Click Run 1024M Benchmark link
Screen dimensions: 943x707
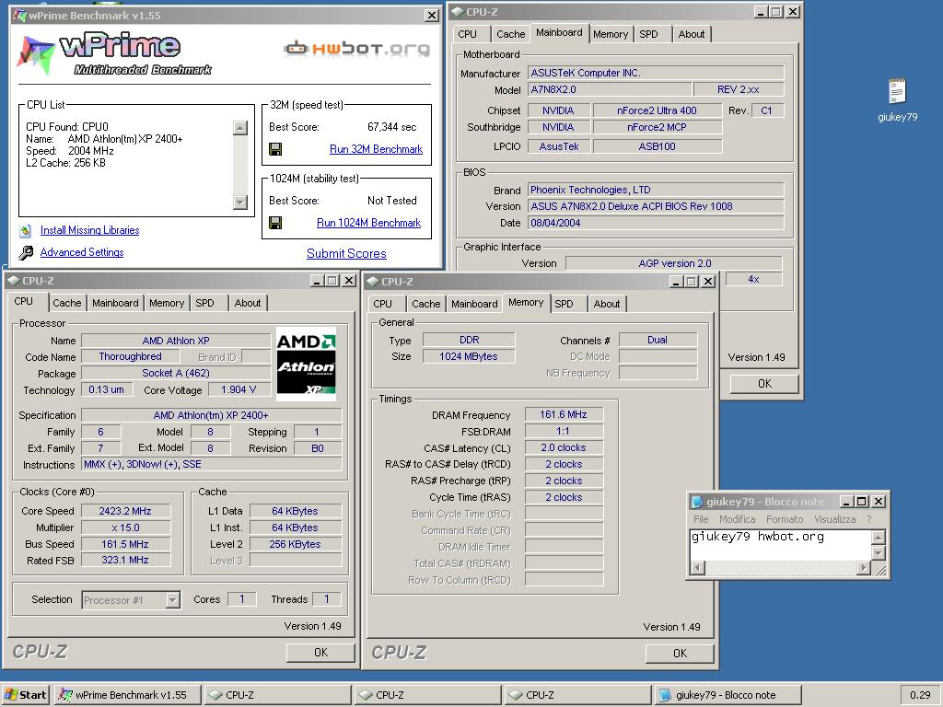(368, 223)
